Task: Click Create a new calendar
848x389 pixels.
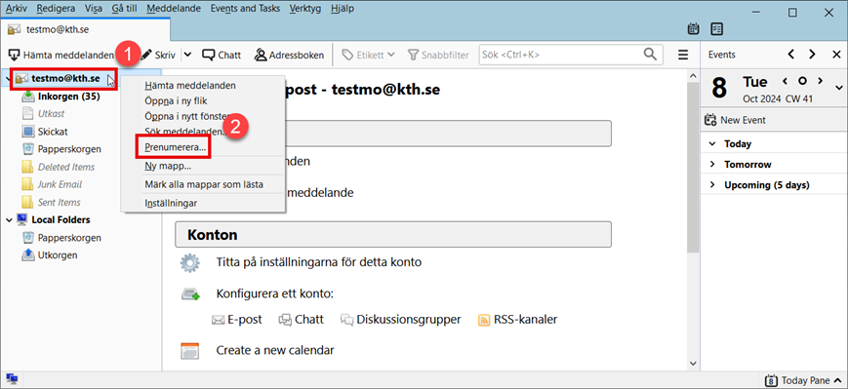Action: 275,350
